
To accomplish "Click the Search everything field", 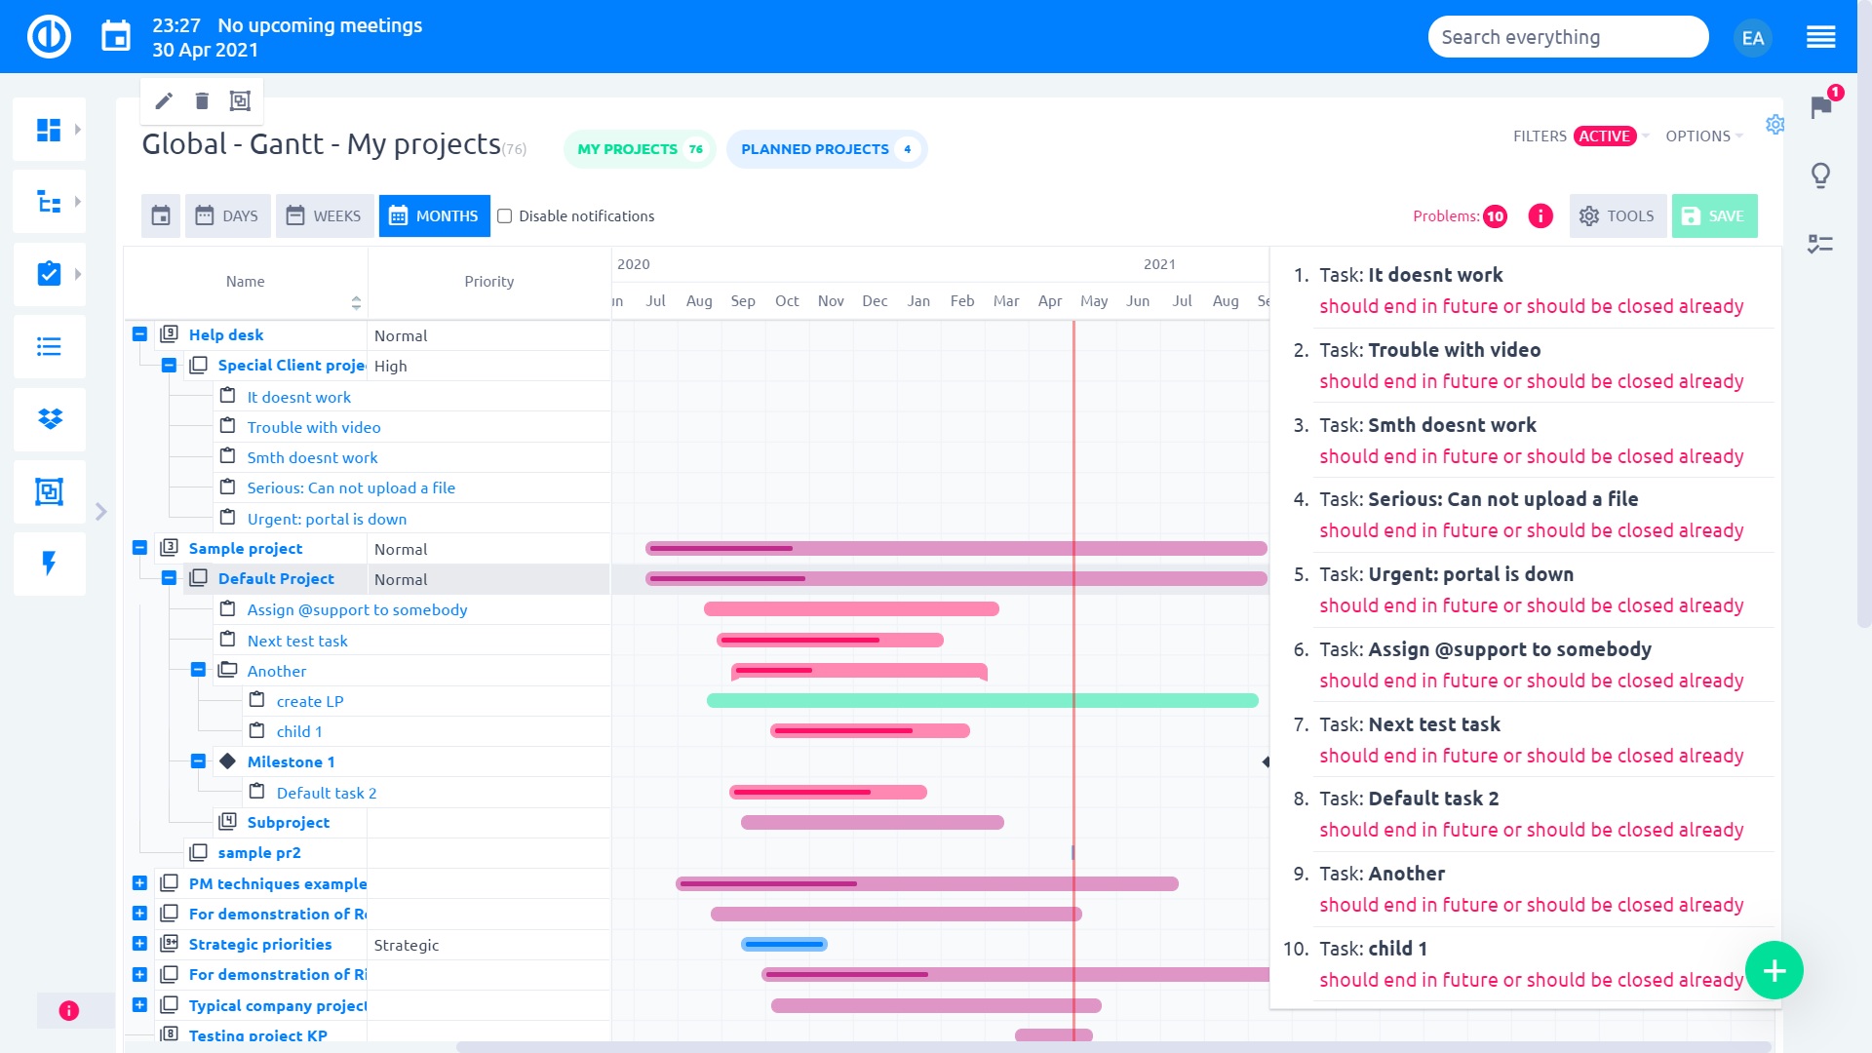I will [x=1567, y=37].
